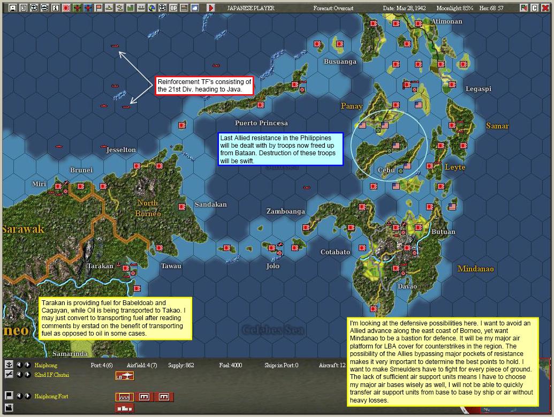This screenshot has height=417, width=554.
Task: Open the Haiphong base name link
Action: point(46,365)
